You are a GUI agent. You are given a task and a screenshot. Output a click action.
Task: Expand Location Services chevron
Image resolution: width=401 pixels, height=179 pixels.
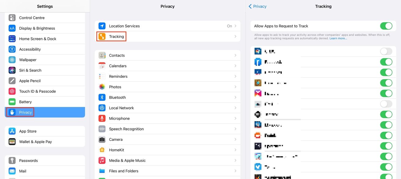pyautogui.click(x=235, y=26)
